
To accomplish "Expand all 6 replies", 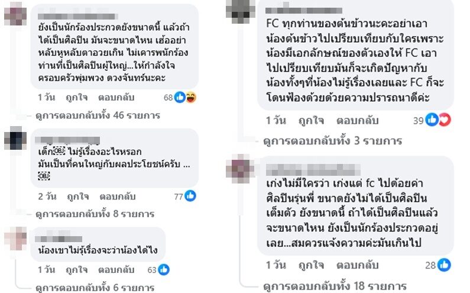I will pos(95,287).
